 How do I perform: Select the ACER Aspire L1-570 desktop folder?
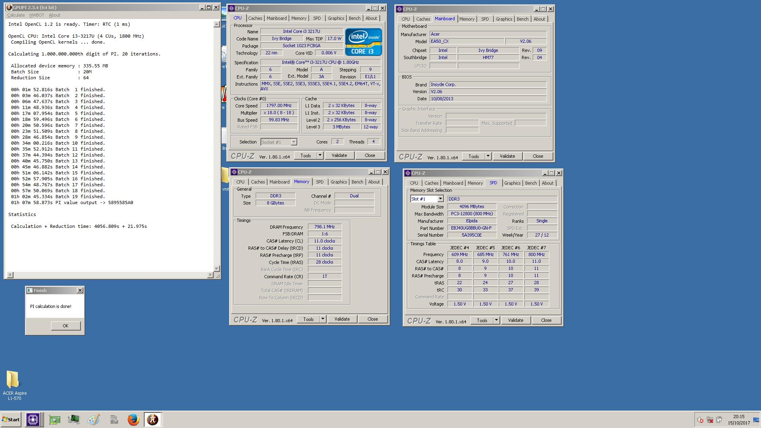click(x=15, y=385)
